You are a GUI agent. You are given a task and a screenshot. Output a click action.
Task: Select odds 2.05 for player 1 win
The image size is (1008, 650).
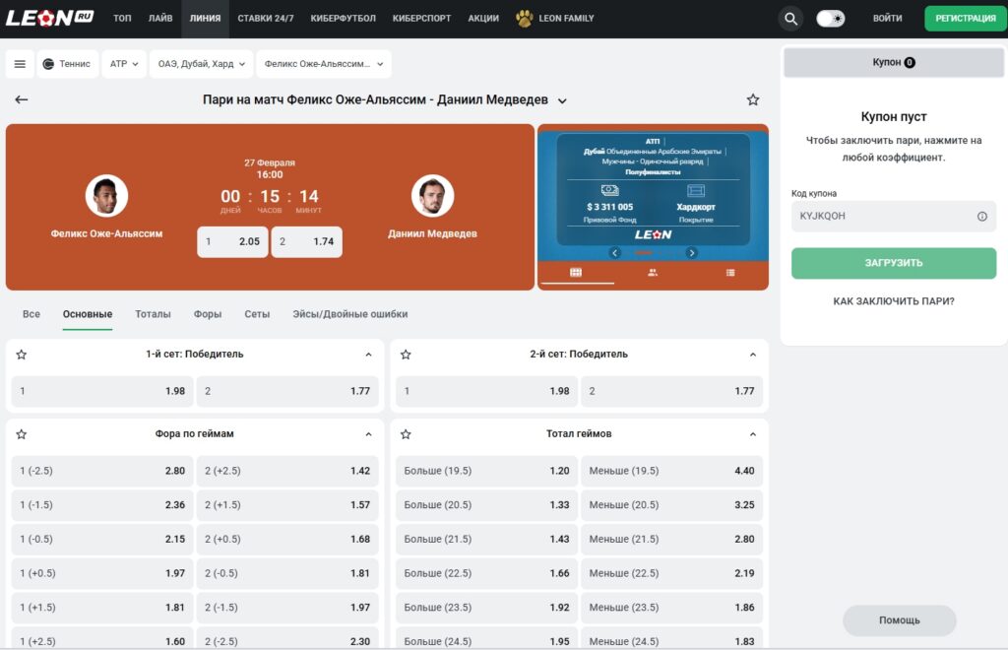tap(232, 241)
